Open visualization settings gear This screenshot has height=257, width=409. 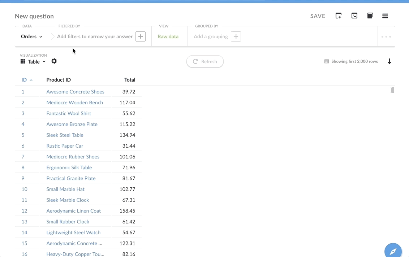click(54, 61)
